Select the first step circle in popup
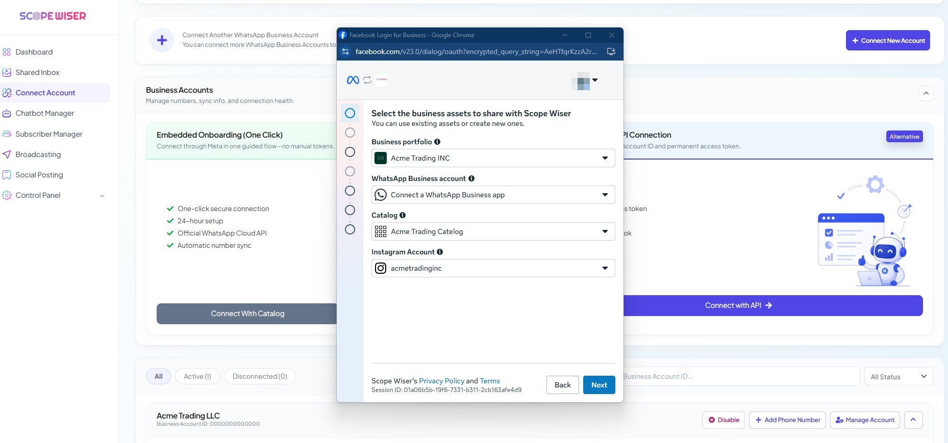Viewport: 948px width, 443px height. (x=350, y=113)
